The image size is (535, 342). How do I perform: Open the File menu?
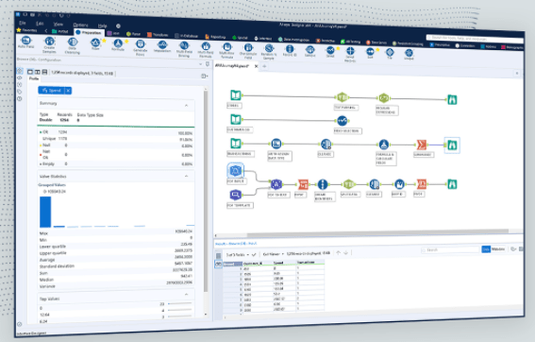pos(23,23)
